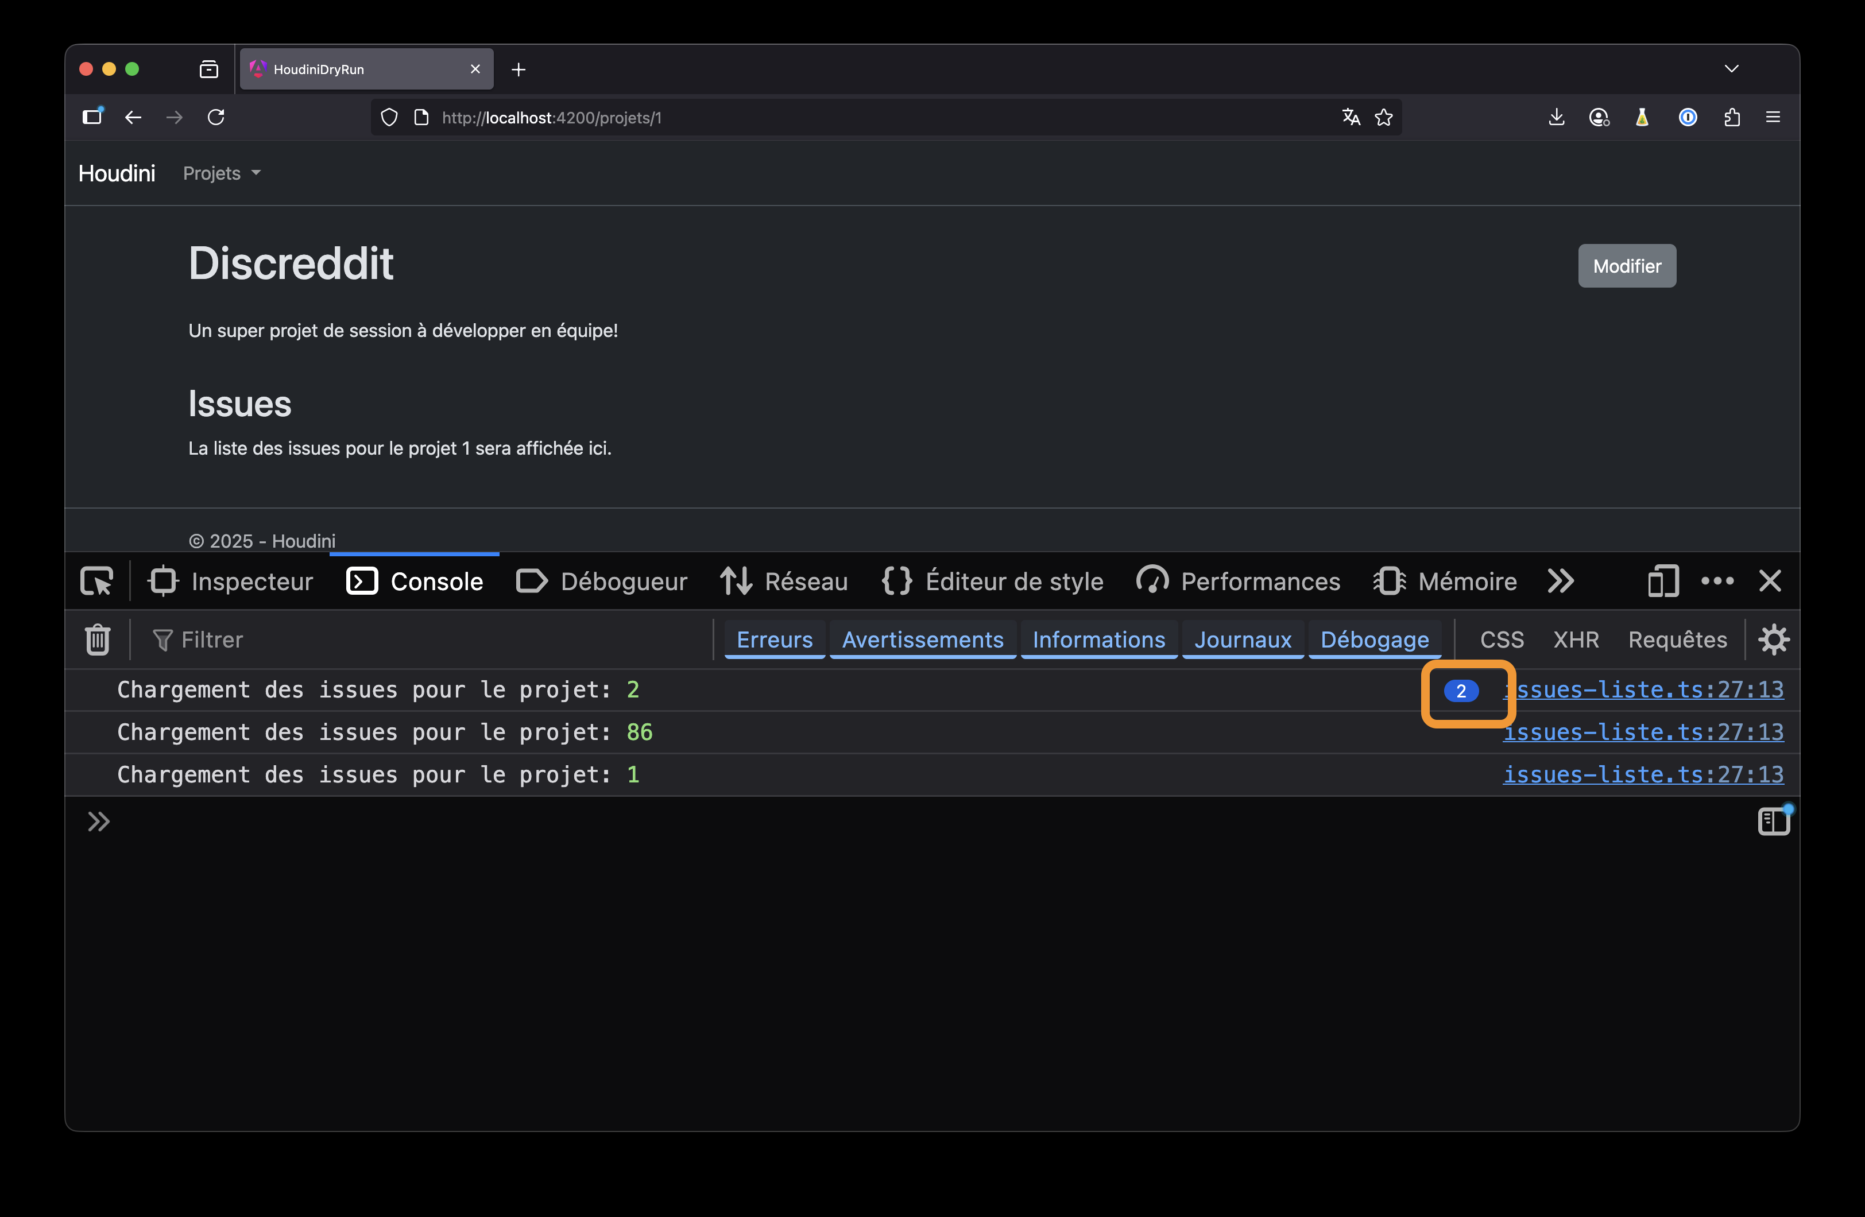This screenshot has width=1865, height=1217.
Task: Enable the XHR filter
Action: pyautogui.click(x=1576, y=639)
